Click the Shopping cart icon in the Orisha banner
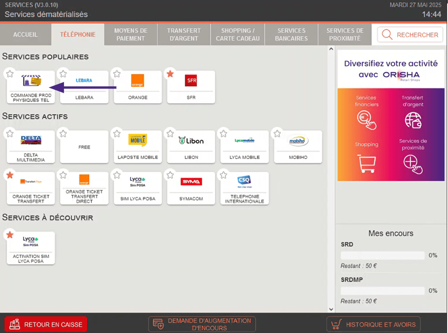 coord(367,163)
